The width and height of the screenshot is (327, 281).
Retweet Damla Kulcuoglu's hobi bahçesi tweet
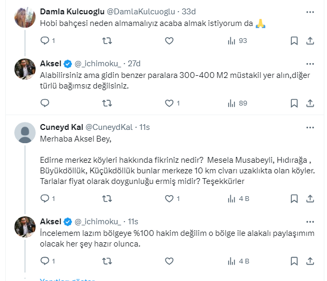point(107,41)
